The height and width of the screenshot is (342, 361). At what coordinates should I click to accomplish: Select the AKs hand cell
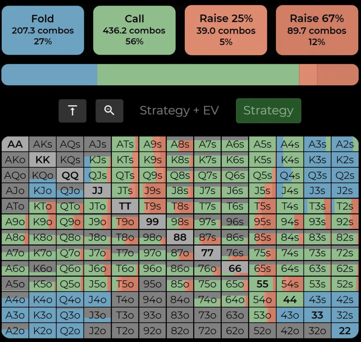click(43, 144)
